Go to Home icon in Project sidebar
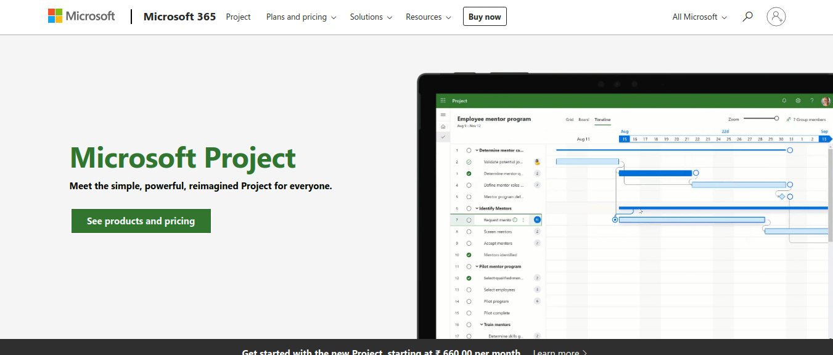Viewport: 833px width, 355px height. (x=443, y=126)
